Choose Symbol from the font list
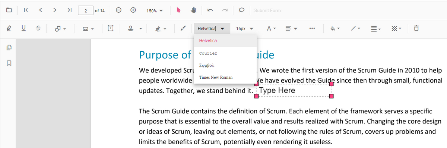The height and width of the screenshot is (148, 447). coord(225,65)
